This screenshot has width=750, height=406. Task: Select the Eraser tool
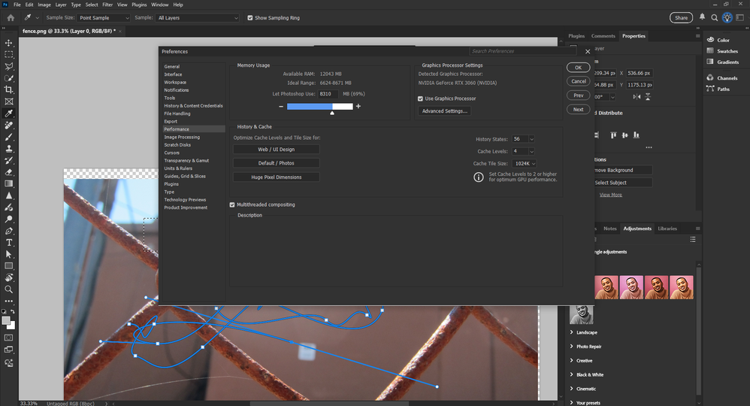point(8,172)
